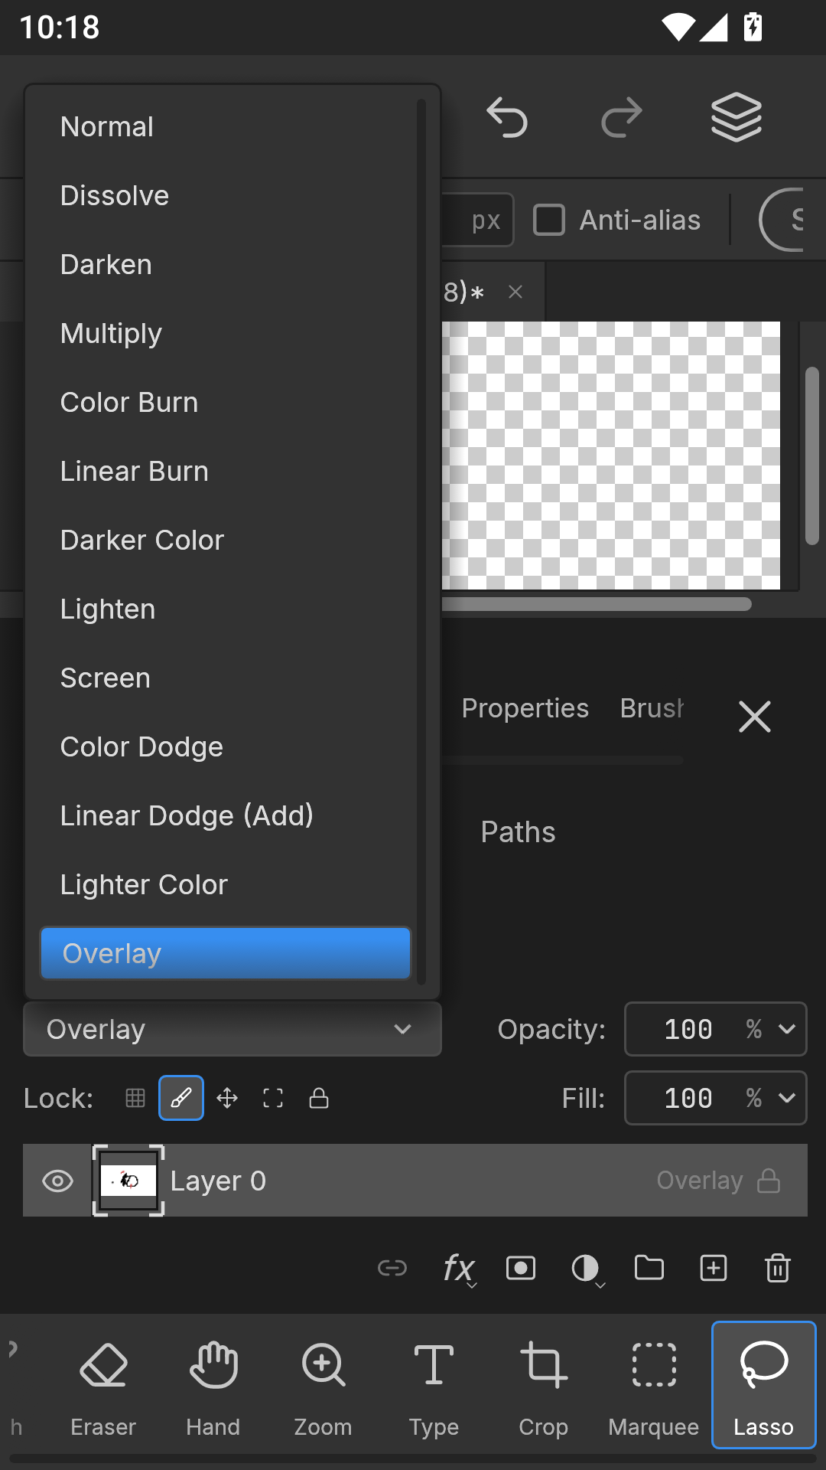Tap the battery status icon

(753, 27)
